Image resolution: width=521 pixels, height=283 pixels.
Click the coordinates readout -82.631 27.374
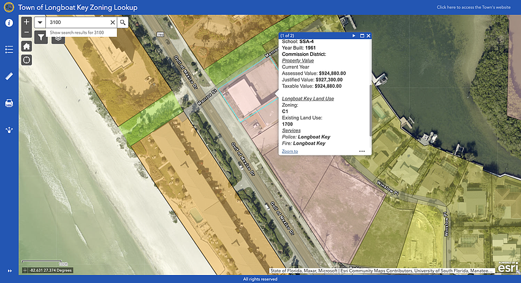[x=50, y=270]
